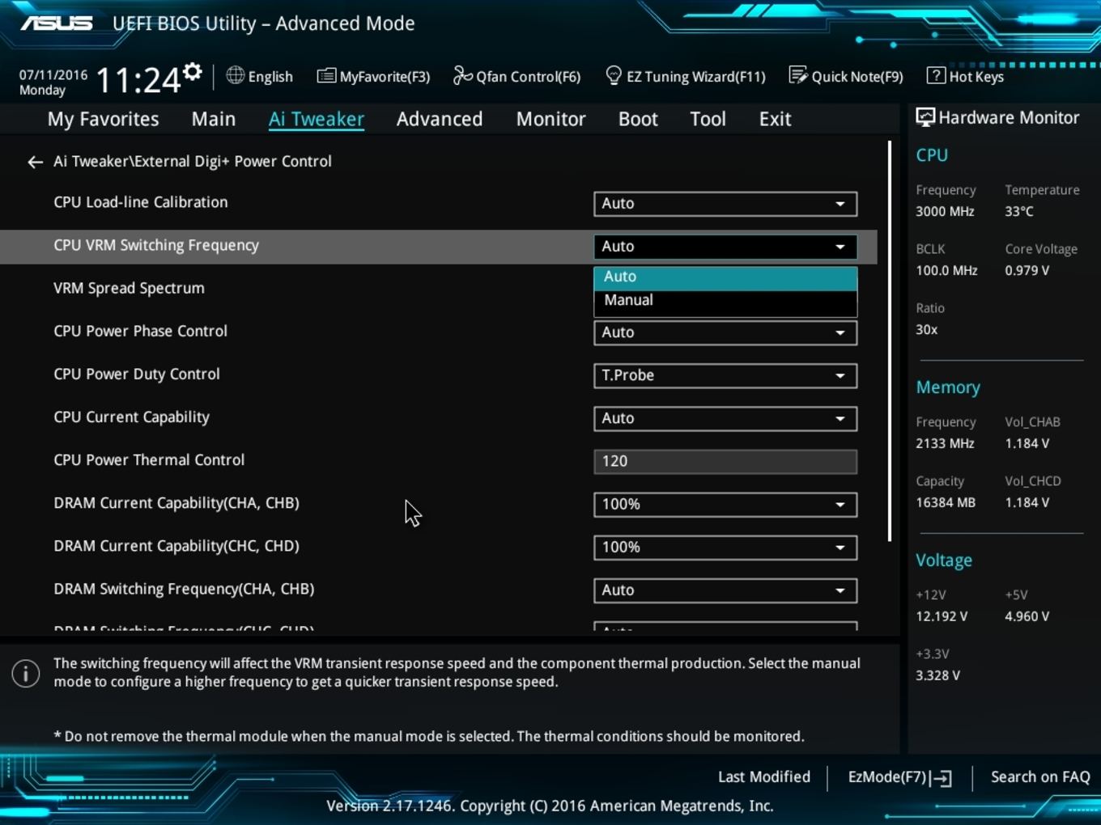
Task: Click the Hardware Monitor screen icon
Action: (x=925, y=117)
